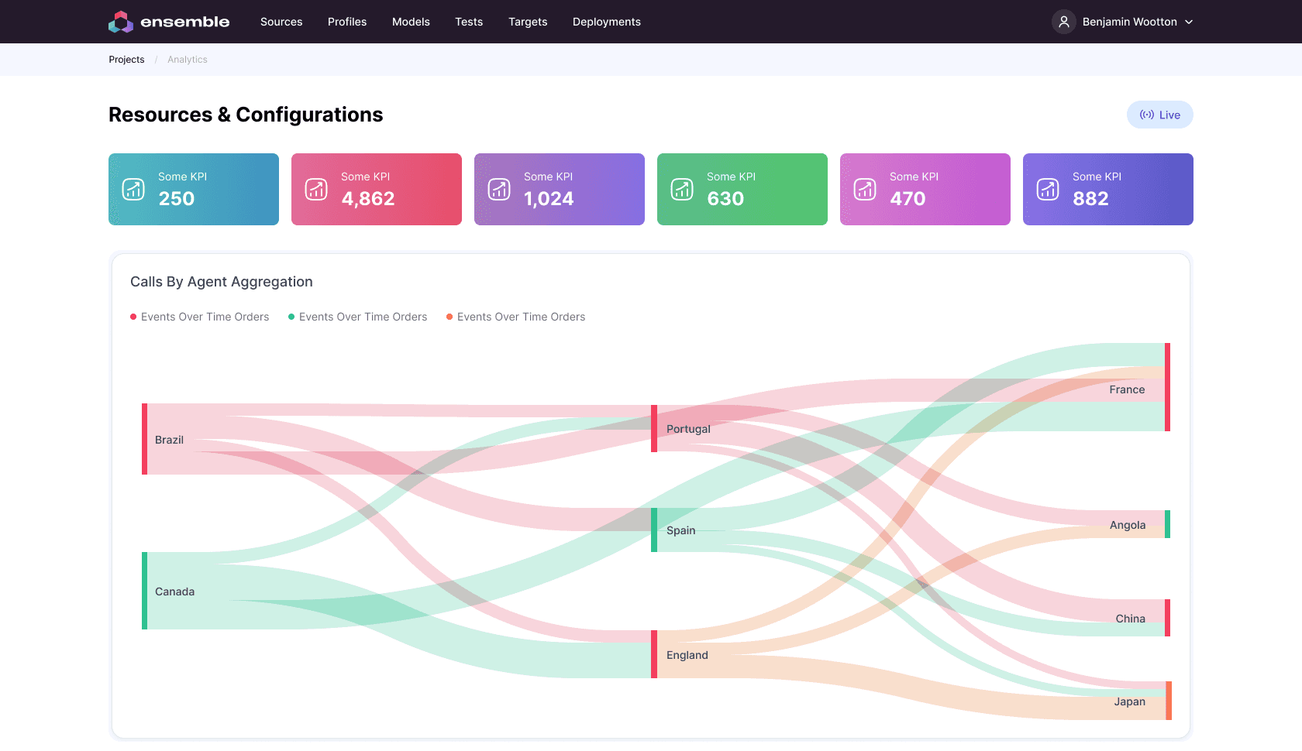Click the Japan node bar
The height and width of the screenshot is (751, 1302).
(x=1169, y=701)
